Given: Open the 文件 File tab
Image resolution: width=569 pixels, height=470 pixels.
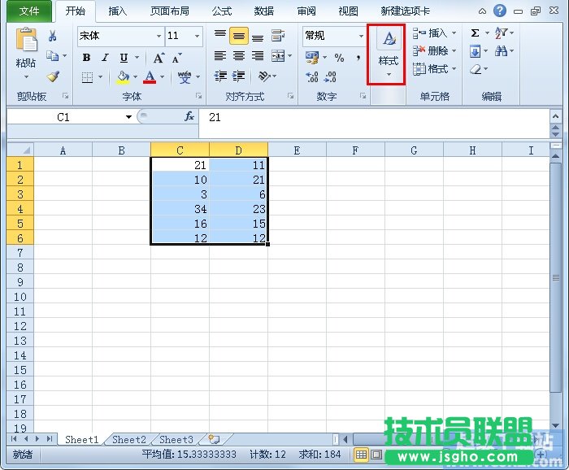Looking at the screenshot, I should pyautogui.click(x=29, y=11).
